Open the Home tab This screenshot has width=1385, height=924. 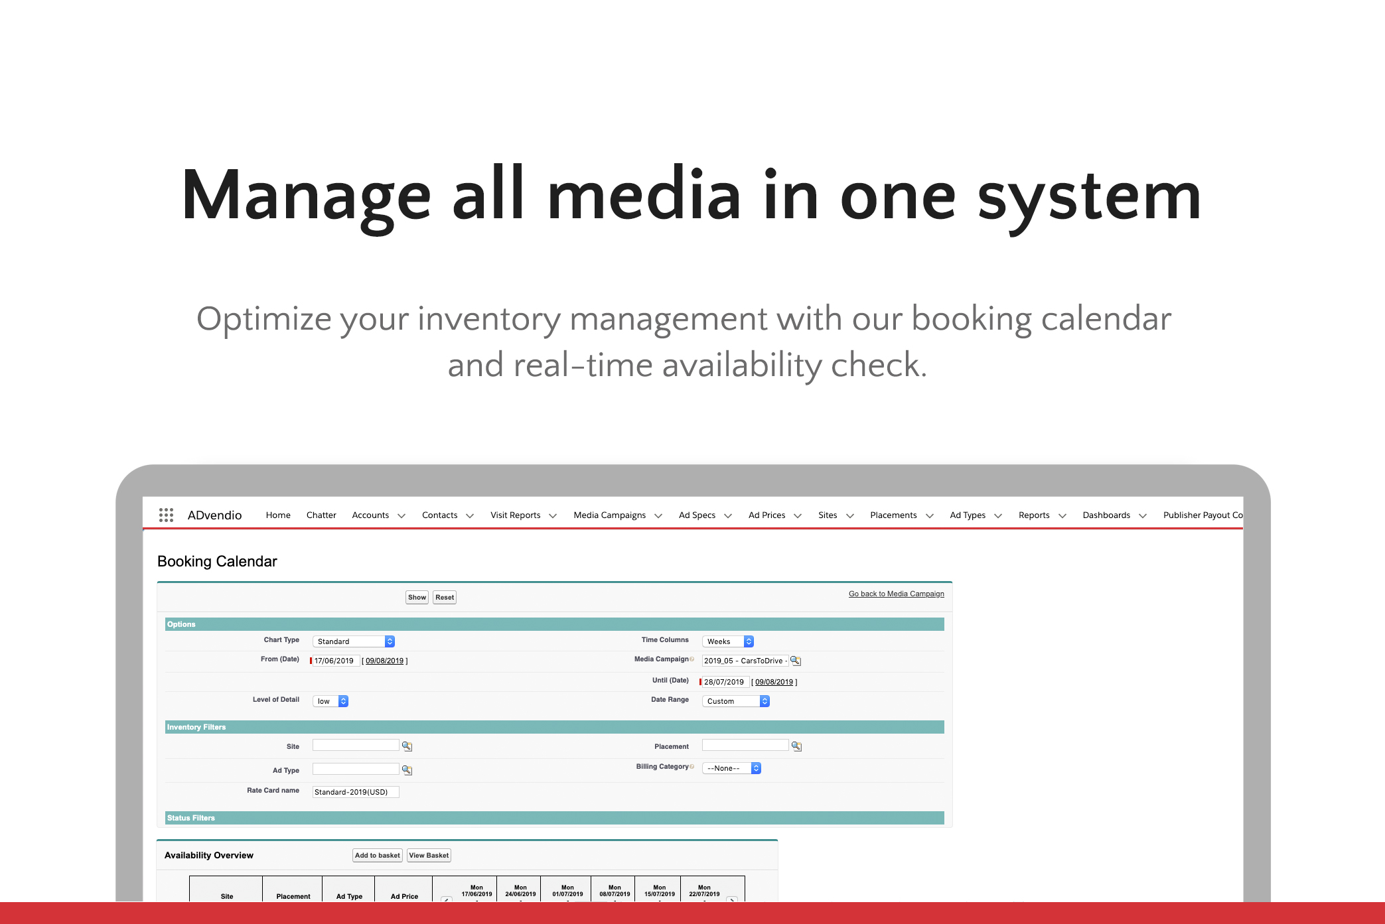pyautogui.click(x=278, y=515)
